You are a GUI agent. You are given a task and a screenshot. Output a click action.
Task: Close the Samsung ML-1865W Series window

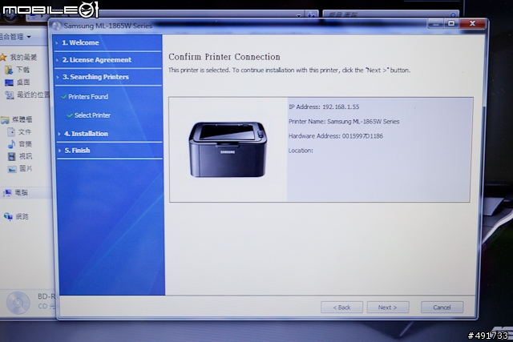click(472, 23)
